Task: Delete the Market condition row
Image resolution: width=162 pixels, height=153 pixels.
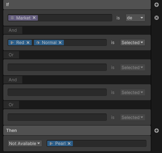Action: pos(157,18)
